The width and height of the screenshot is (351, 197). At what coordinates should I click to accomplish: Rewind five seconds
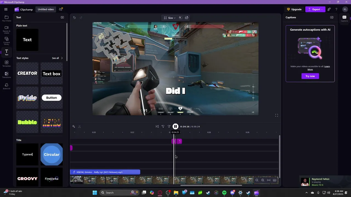tap(163, 126)
